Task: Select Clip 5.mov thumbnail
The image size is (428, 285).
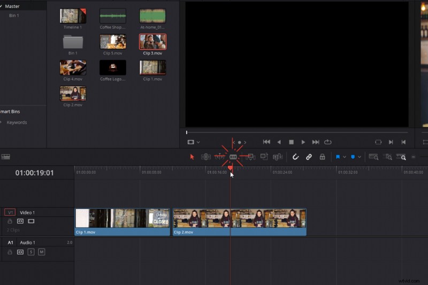Action: 113,42
